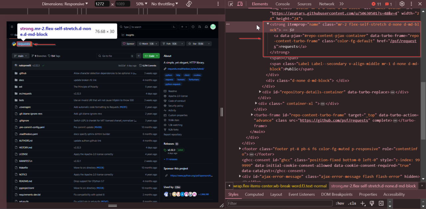This screenshot has height=209, width=426.
Task: Toggle the .cls classes button
Action: 352,203
